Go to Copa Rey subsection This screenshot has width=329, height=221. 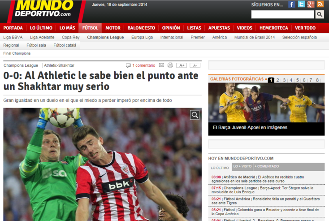coord(71,37)
